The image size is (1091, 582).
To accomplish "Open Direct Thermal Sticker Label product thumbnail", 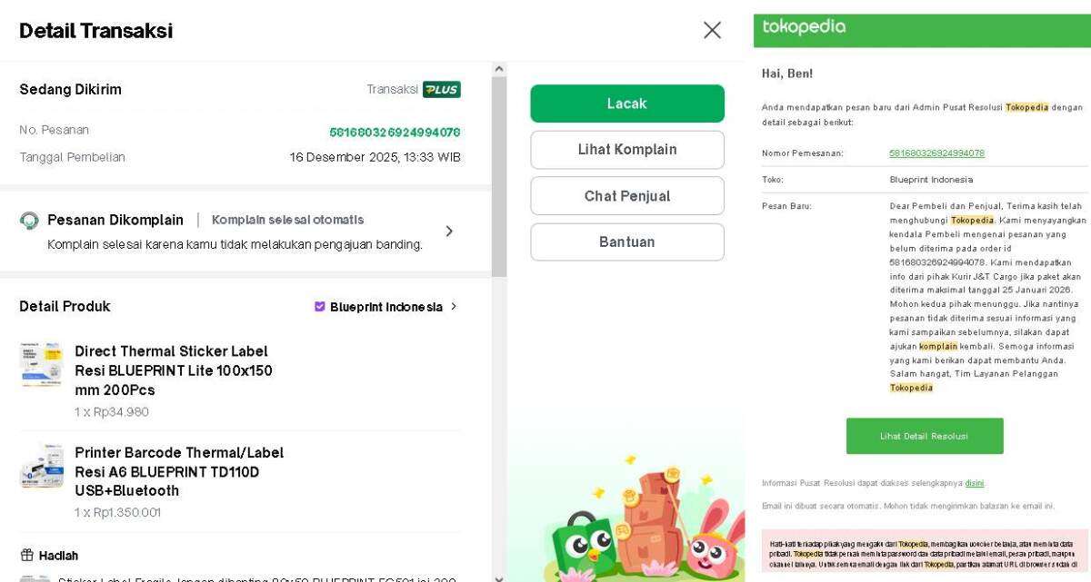I will pos(42,365).
